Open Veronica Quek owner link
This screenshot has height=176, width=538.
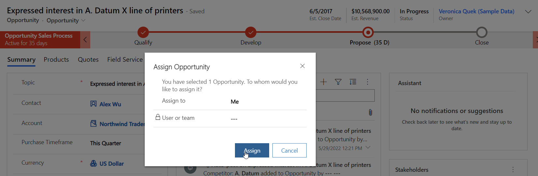pyautogui.click(x=476, y=11)
